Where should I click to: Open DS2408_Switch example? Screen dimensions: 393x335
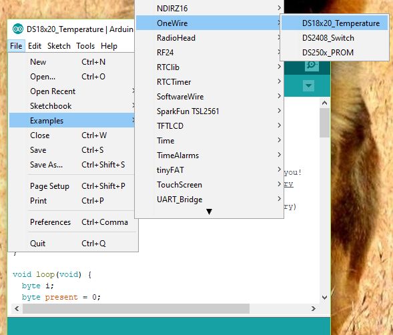click(334, 37)
